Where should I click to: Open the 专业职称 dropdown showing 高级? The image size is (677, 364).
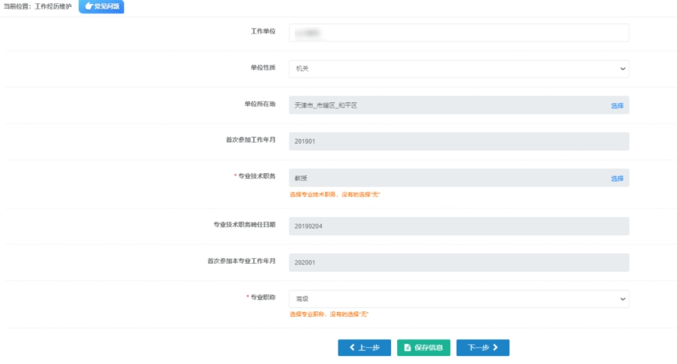(459, 299)
